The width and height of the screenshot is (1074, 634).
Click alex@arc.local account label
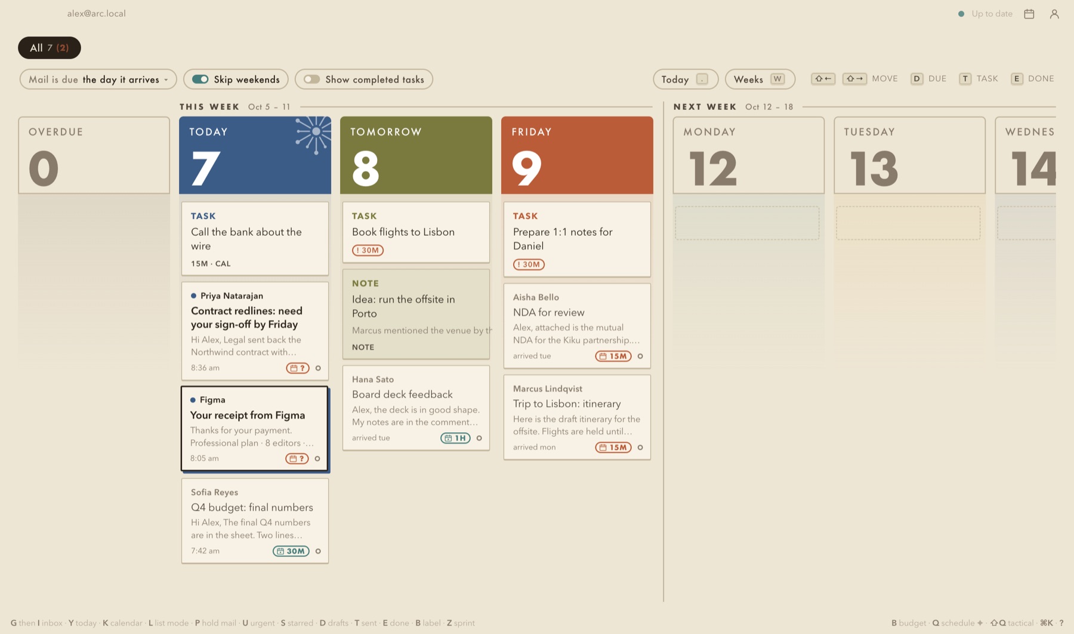pyautogui.click(x=97, y=14)
